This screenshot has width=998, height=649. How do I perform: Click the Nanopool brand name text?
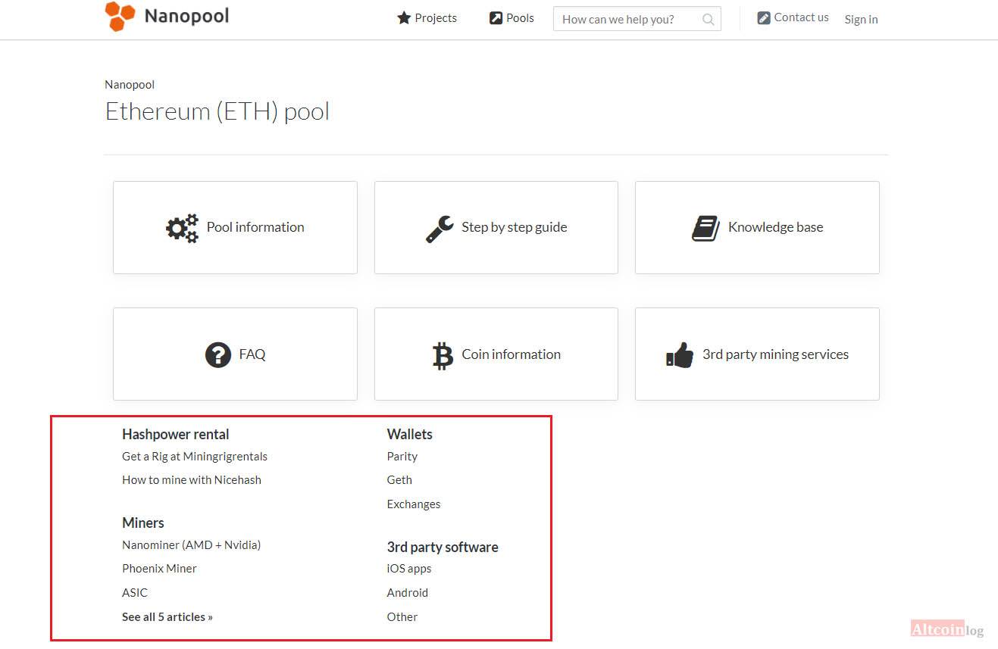click(x=186, y=16)
